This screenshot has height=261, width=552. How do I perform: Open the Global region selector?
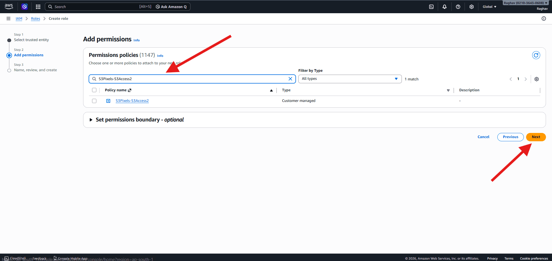pos(489,6)
